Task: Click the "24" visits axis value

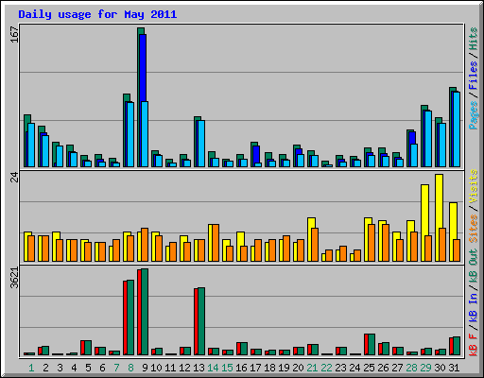Action: 14,178
